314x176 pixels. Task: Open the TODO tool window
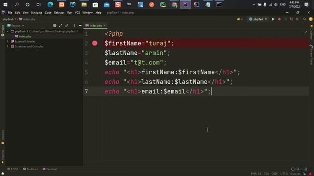pos(13,169)
